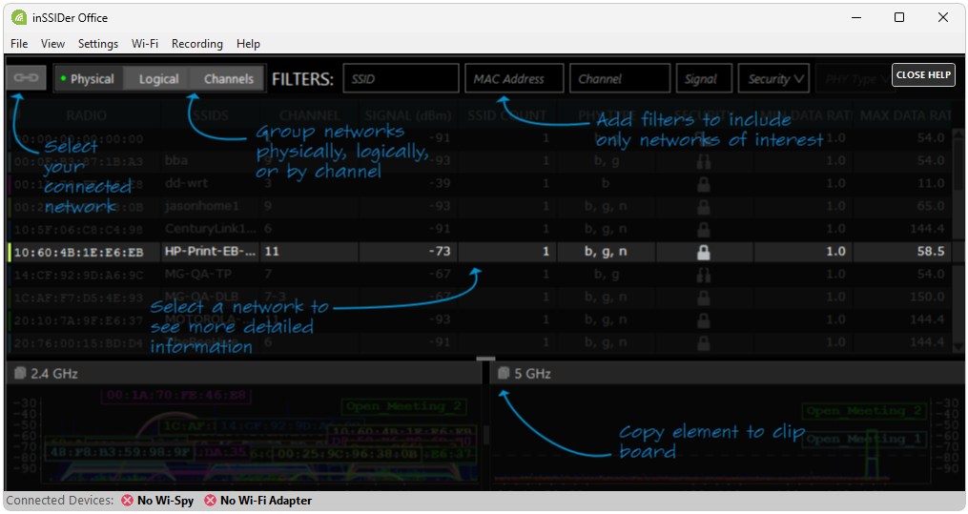This screenshot has width=968, height=514.
Task: Click the MAC Address filter field
Action: click(514, 78)
